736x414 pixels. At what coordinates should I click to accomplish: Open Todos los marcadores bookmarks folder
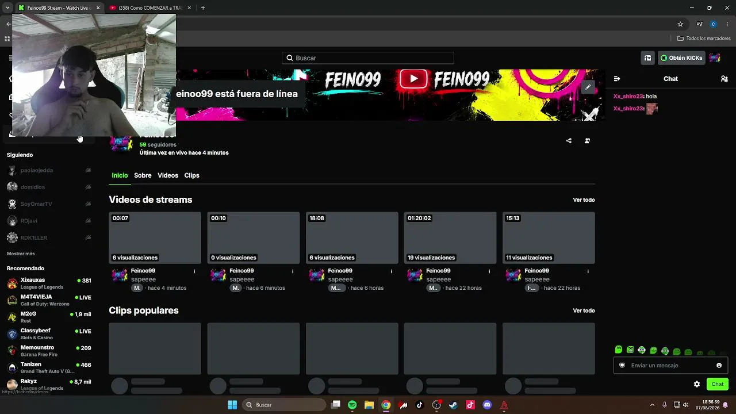click(x=704, y=39)
